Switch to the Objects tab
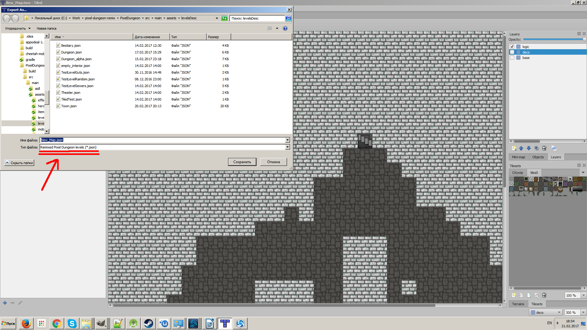The image size is (587, 330). click(538, 157)
